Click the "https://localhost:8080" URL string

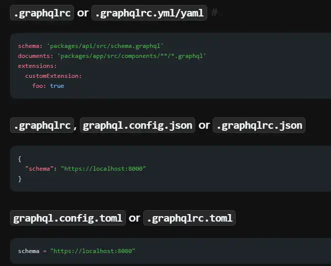click(92, 251)
